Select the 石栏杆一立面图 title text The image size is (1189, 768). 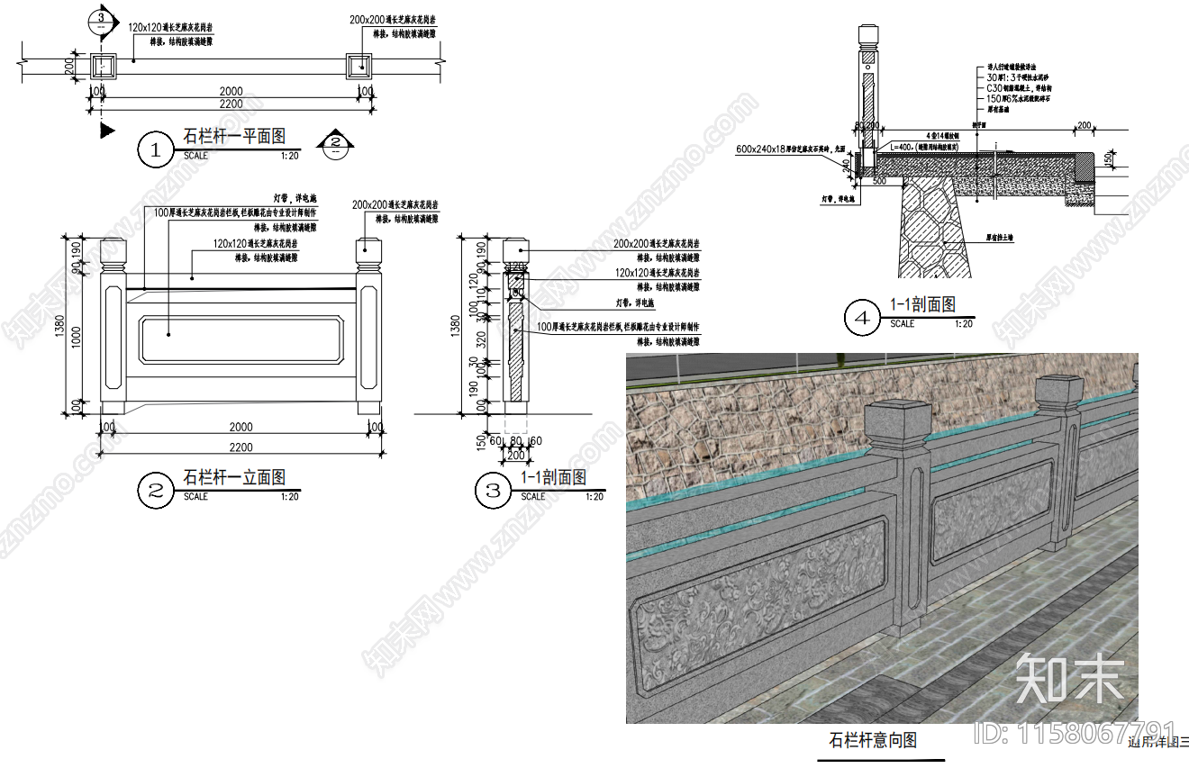pos(234,477)
